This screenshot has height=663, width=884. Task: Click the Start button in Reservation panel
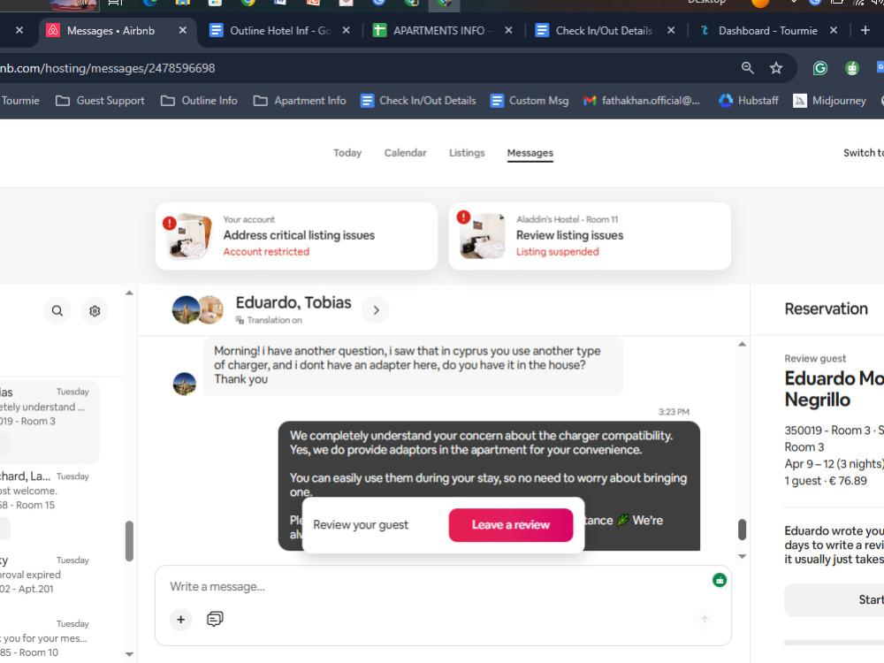[834, 600]
